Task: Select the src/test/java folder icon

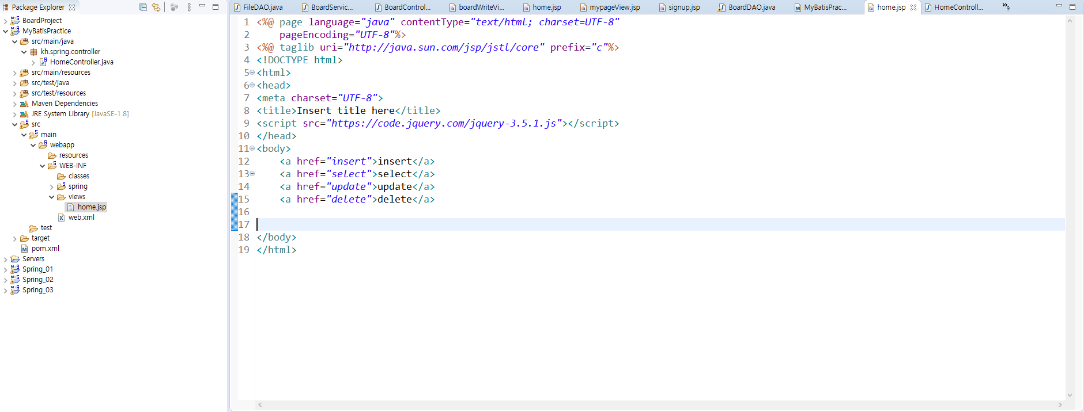Action: pyautogui.click(x=24, y=83)
